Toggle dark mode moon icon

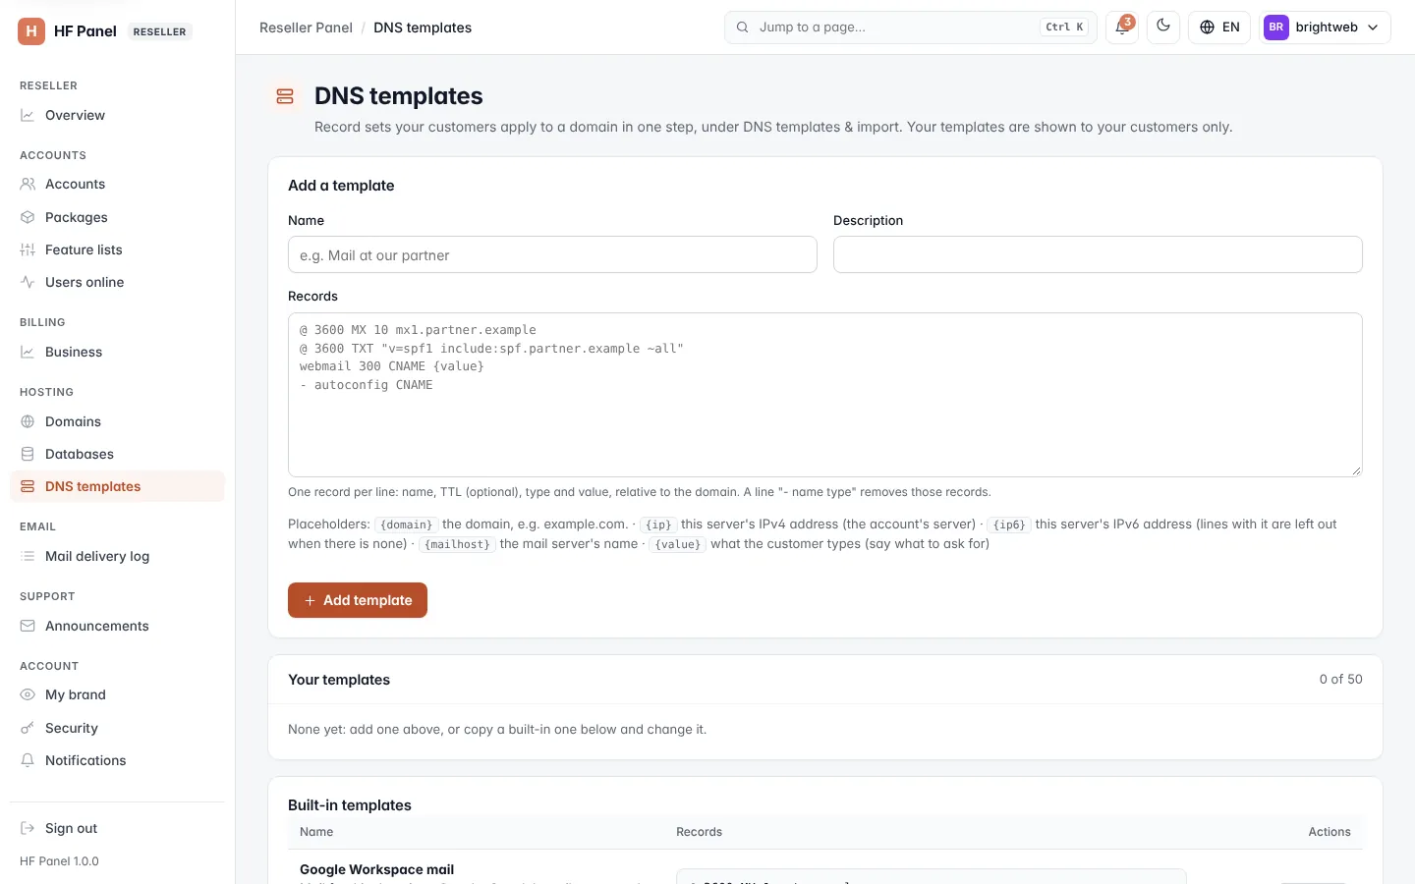point(1163,28)
